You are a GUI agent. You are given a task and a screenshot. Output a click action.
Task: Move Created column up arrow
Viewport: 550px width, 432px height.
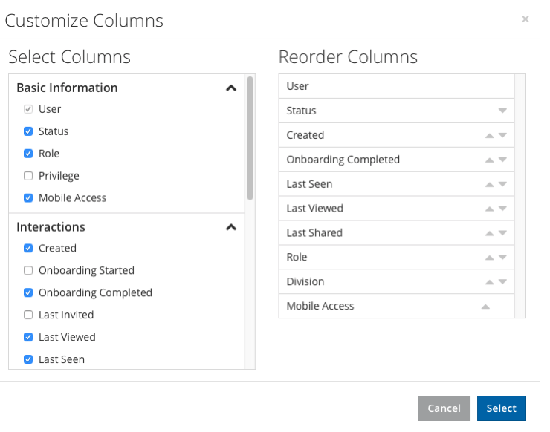pos(489,135)
